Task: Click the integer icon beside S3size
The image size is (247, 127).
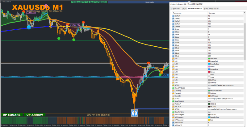Action: pos(174,35)
